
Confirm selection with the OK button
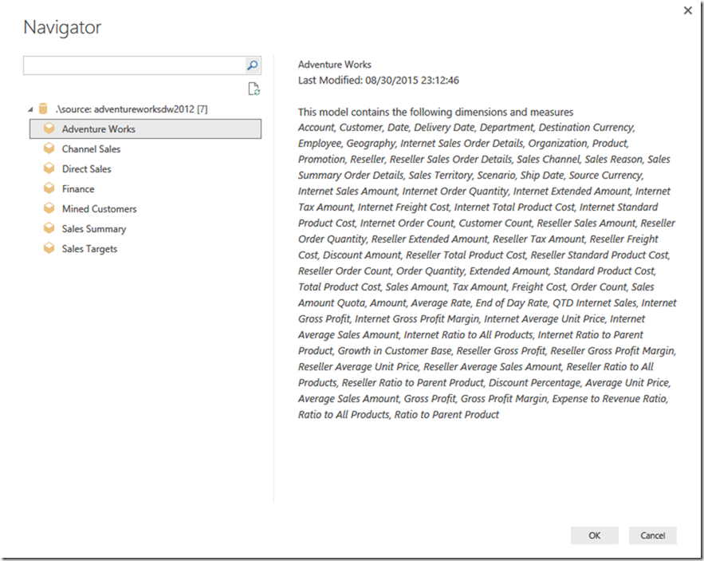point(595,535)
